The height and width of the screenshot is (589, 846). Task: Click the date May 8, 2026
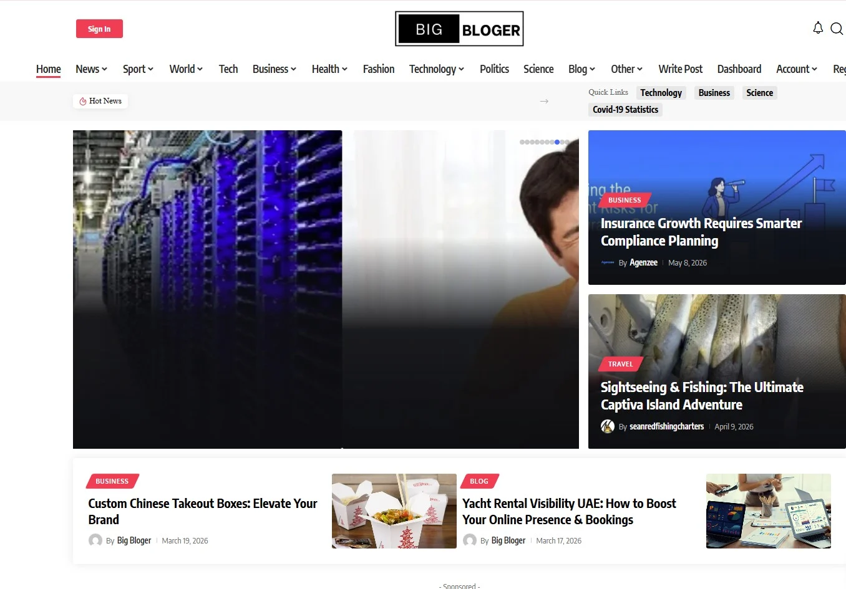[x=688, y=263]
